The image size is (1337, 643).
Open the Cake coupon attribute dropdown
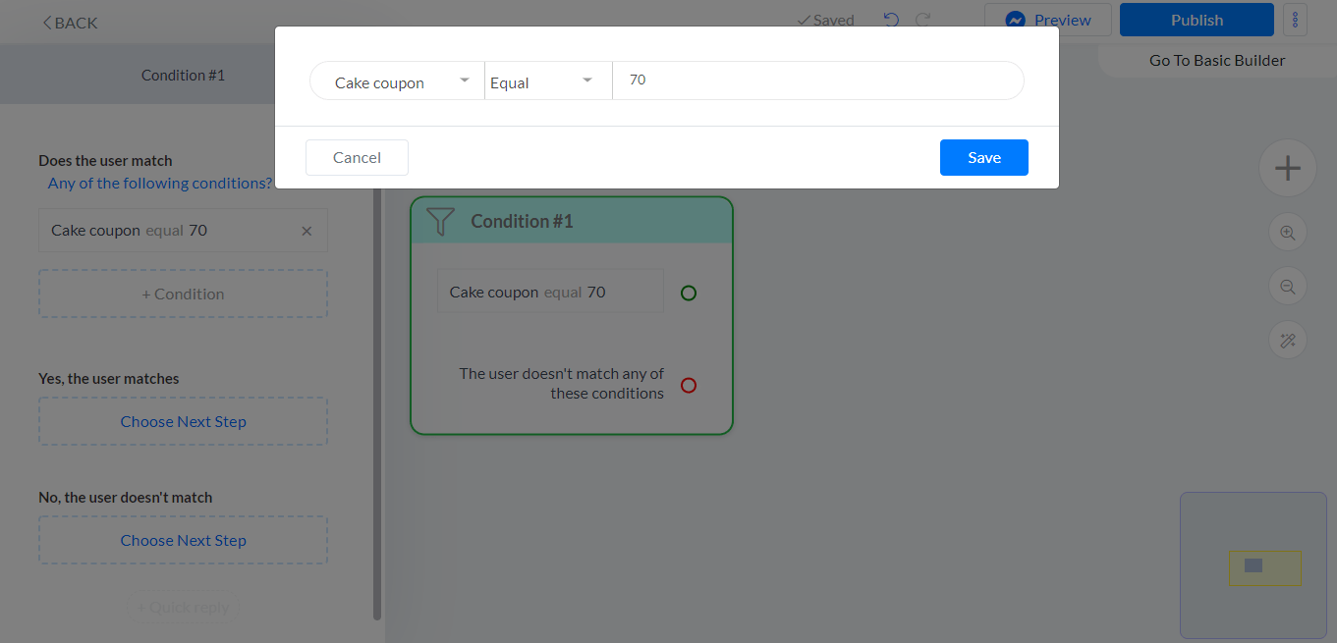click(x=396, y=82)
